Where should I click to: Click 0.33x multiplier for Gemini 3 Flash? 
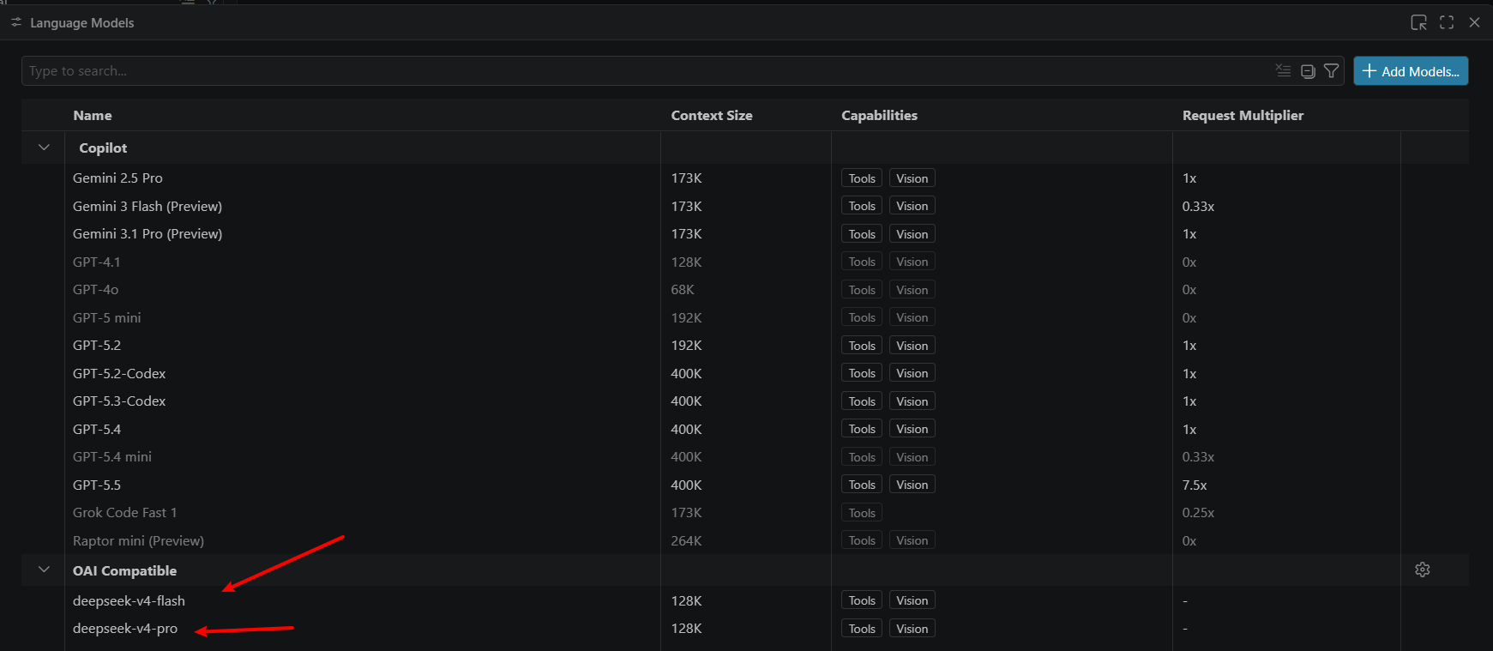1198,206
